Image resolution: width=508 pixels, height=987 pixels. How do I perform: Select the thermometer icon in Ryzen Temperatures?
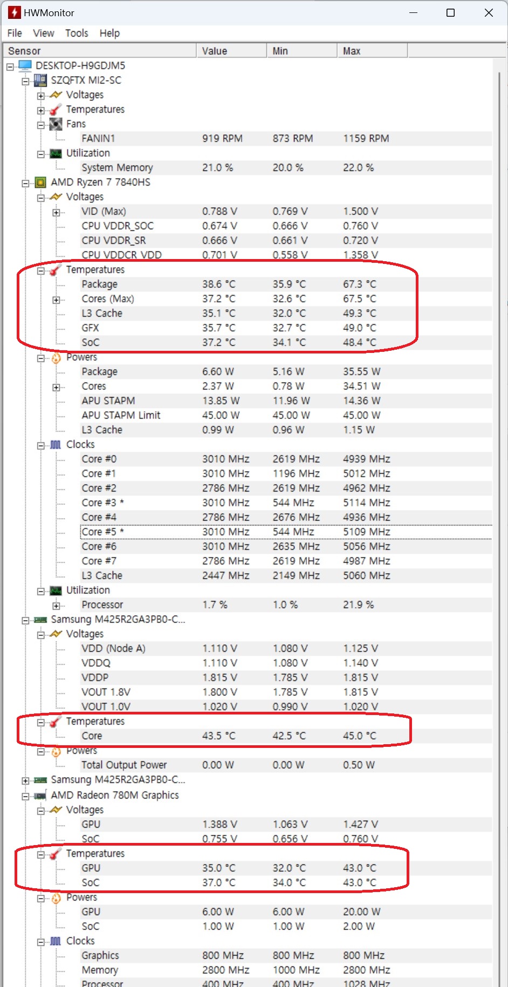click(x=56, y=270)
